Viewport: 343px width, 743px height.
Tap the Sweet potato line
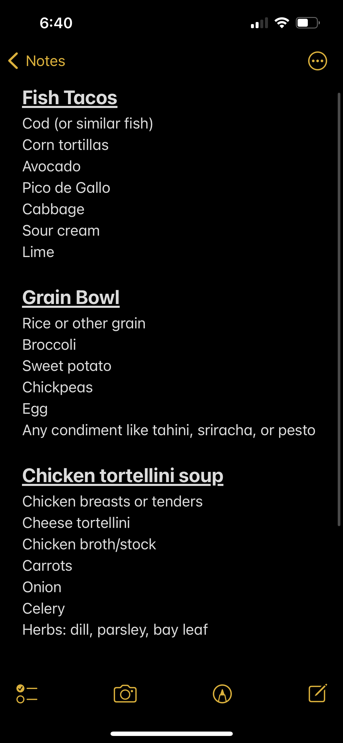pyautogui.click(x=67, y=366)
